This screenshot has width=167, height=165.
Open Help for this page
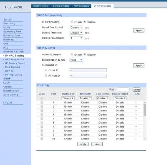point(97,144)
